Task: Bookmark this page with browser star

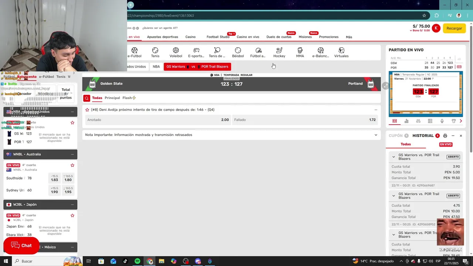Action: [x=424, y=16]
